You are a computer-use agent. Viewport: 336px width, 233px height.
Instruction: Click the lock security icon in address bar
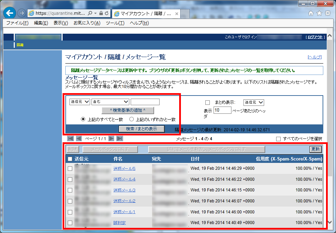[101, 13]
